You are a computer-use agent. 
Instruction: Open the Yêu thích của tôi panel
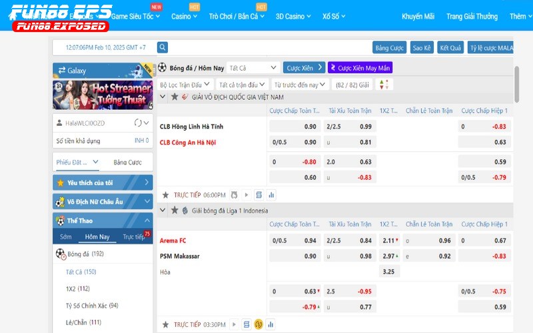point(103,182)
